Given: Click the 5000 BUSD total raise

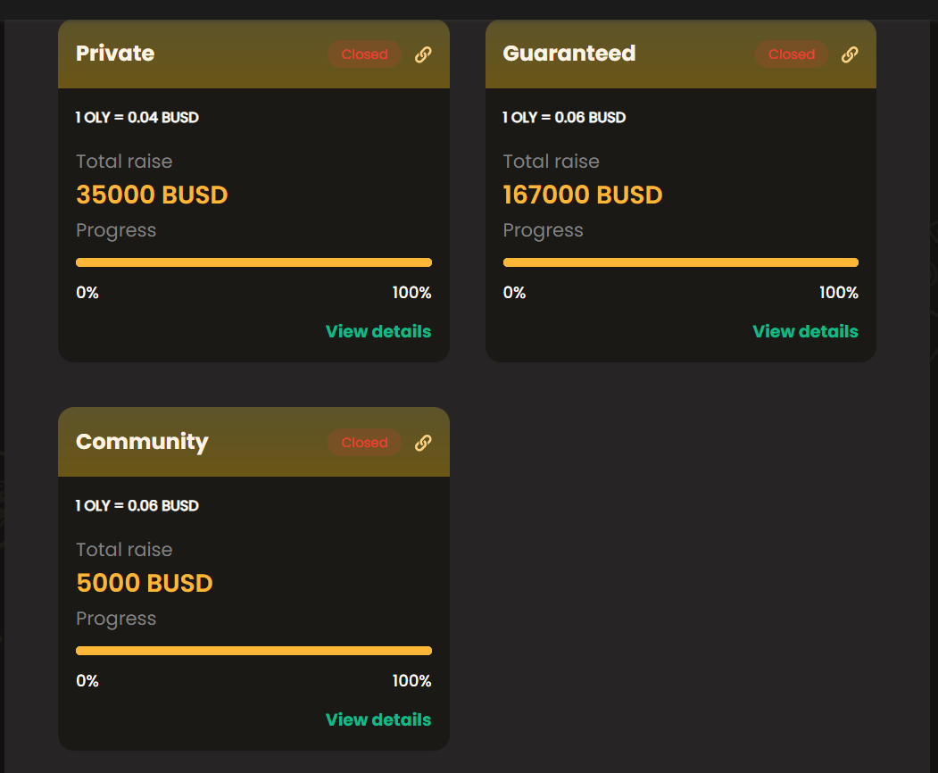Looking at the screenshot, I should click(145, 584).
